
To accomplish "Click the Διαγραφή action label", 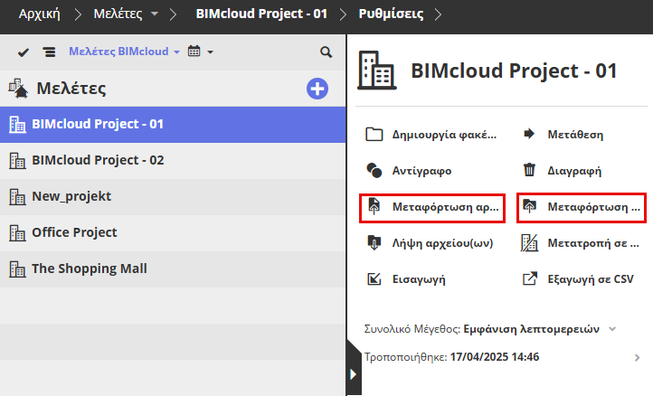I will 574,171.
